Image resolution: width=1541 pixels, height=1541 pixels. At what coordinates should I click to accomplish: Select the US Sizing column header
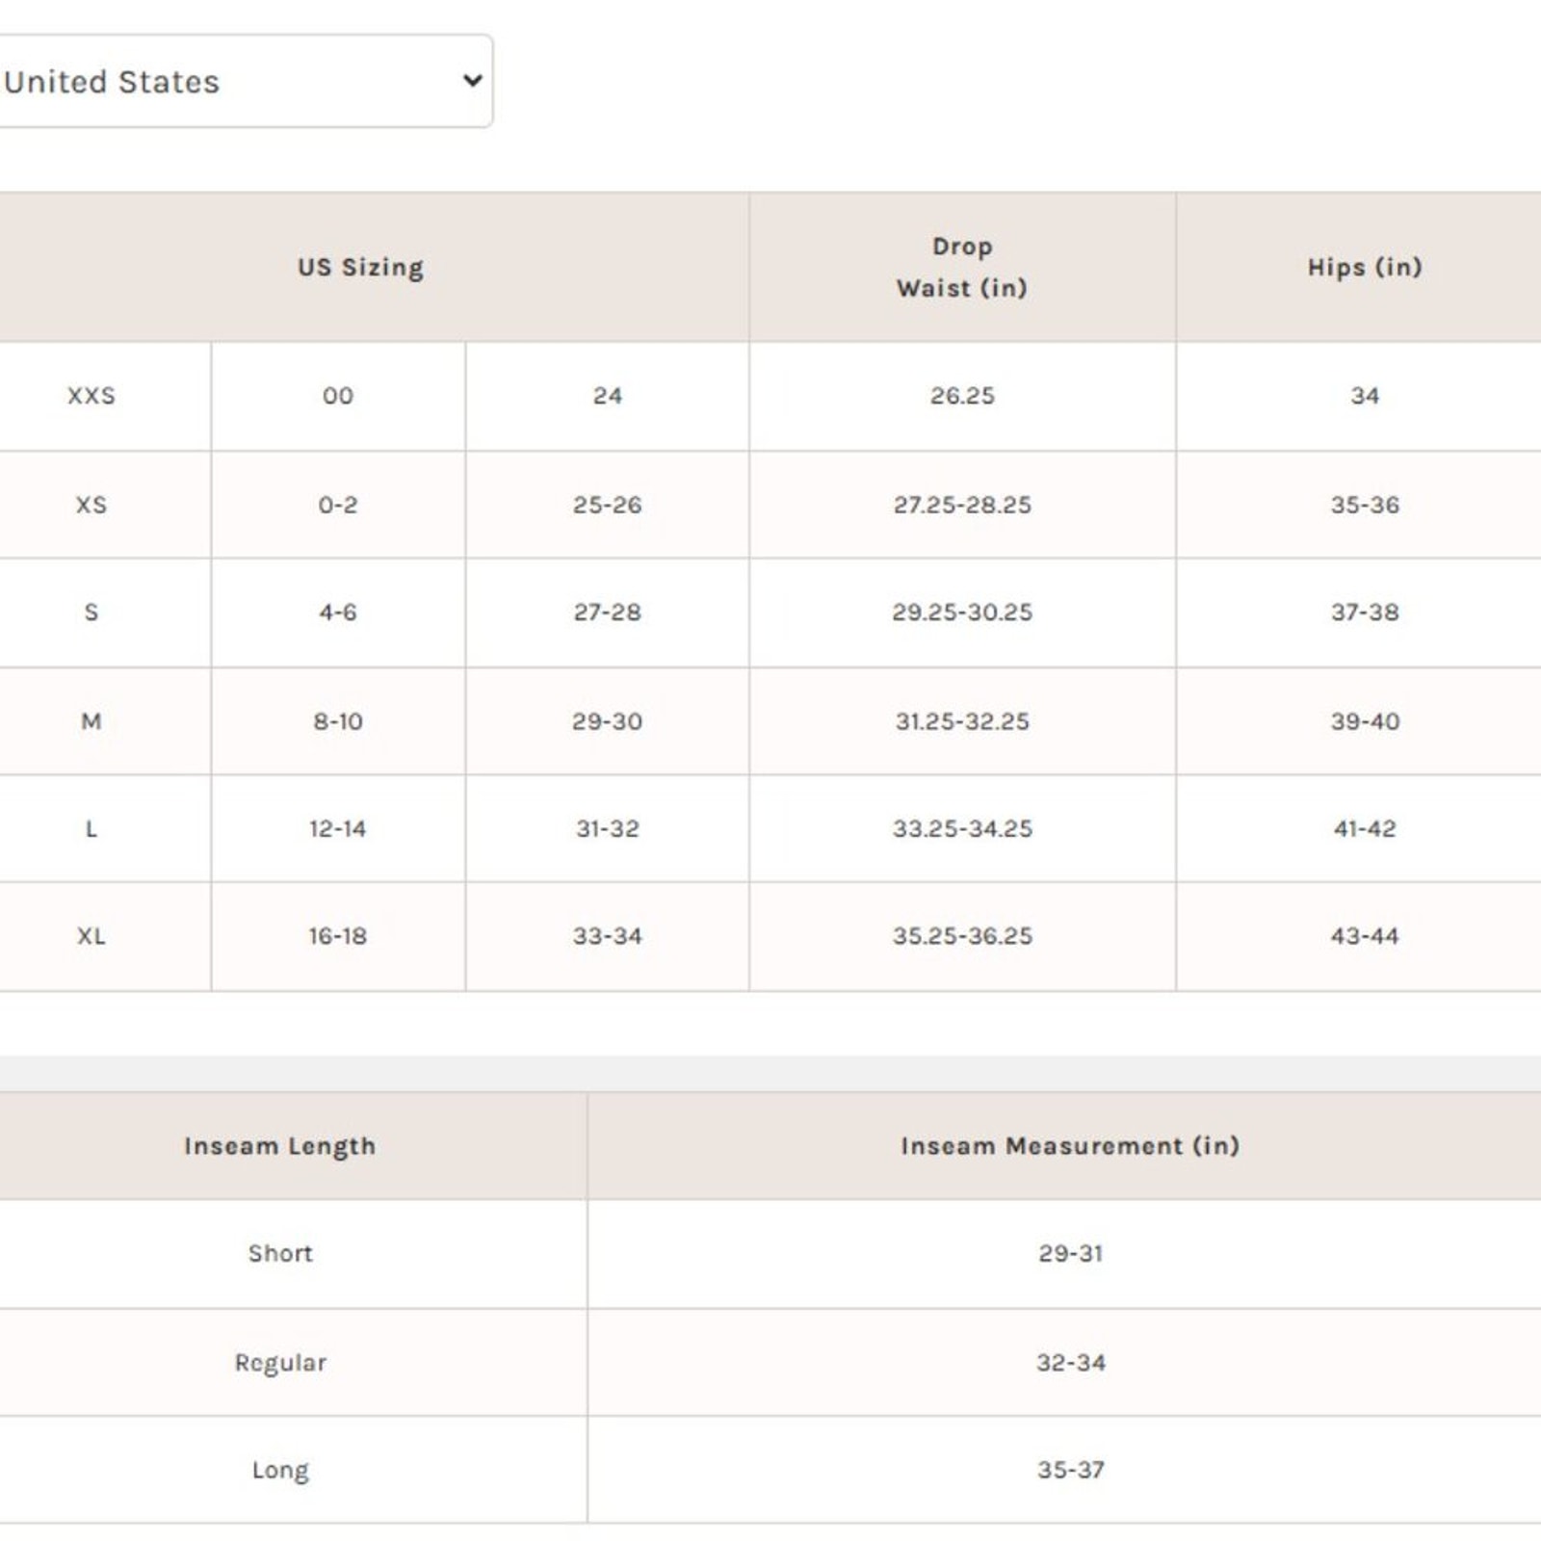(x=360, y=267)
